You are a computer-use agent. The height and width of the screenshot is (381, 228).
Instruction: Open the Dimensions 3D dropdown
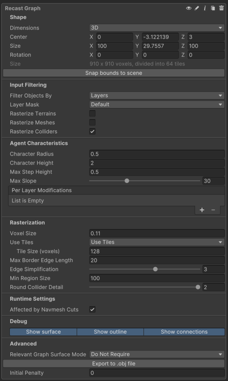tap(157, 28)
